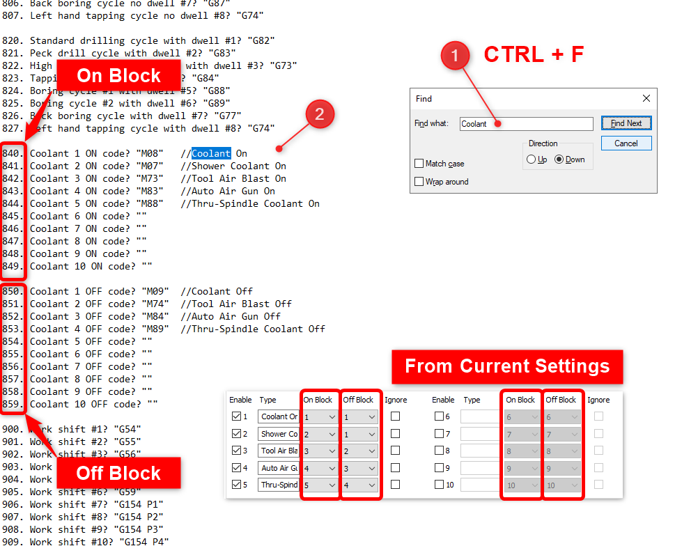Click highlighted Coolant word on line 840

click(x=211, y=153)
